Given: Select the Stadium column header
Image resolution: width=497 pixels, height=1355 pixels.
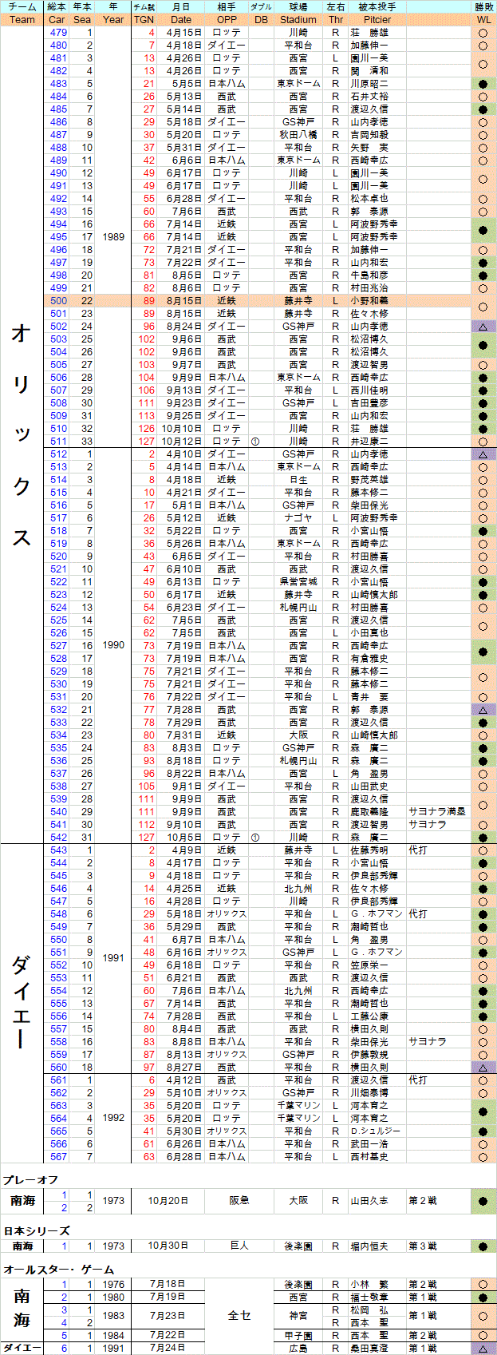Looking at the screenshot, I should pos(298,19).
